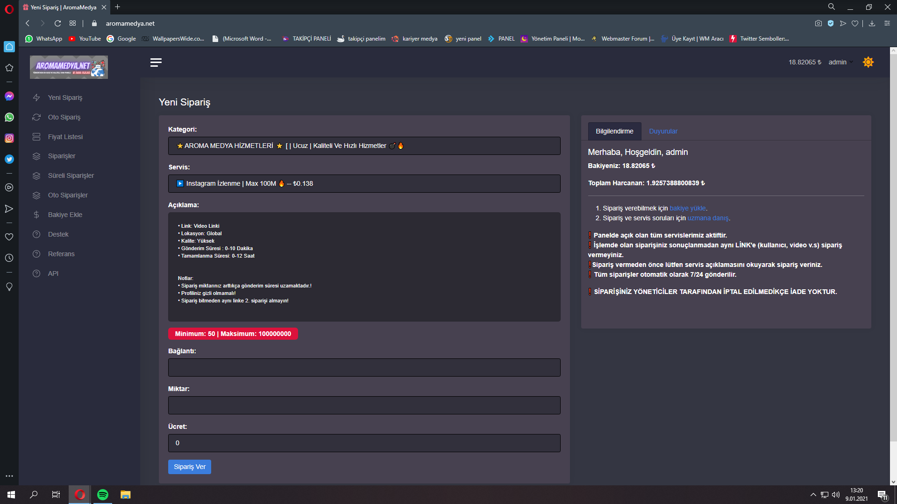
Task: Open Siparişler menu item
Action: 61,156
